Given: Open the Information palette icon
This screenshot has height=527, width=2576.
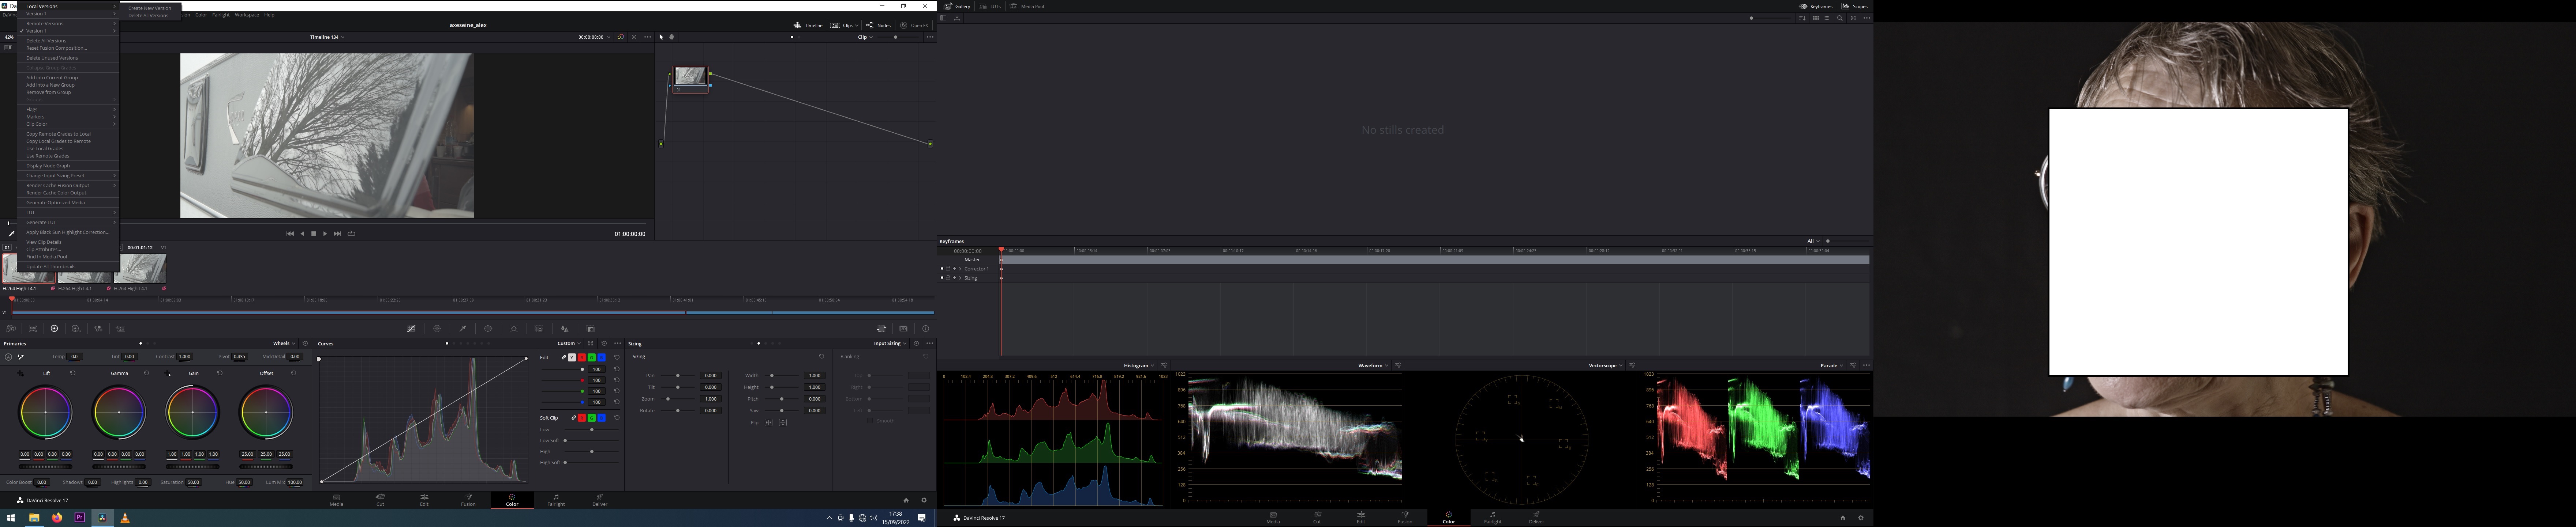Looking at the screenshot, I should (926, 329).
